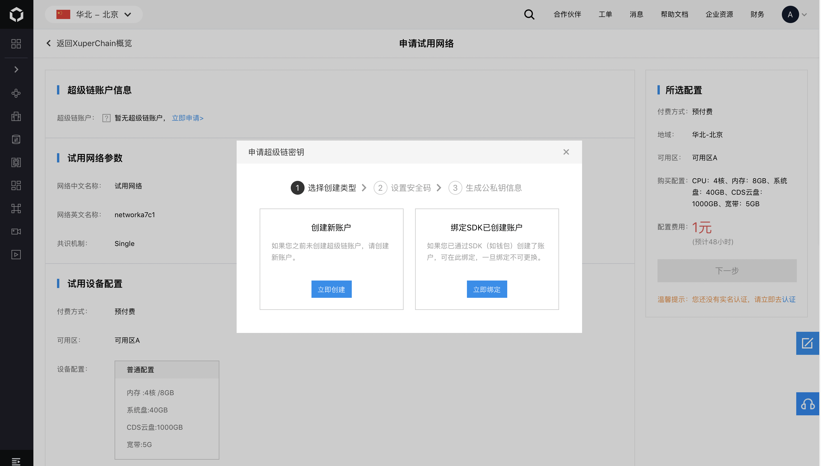Click the 内存 :4核 /8GB spec line
The height and width of the screenshot is (466, 821).
150,393
